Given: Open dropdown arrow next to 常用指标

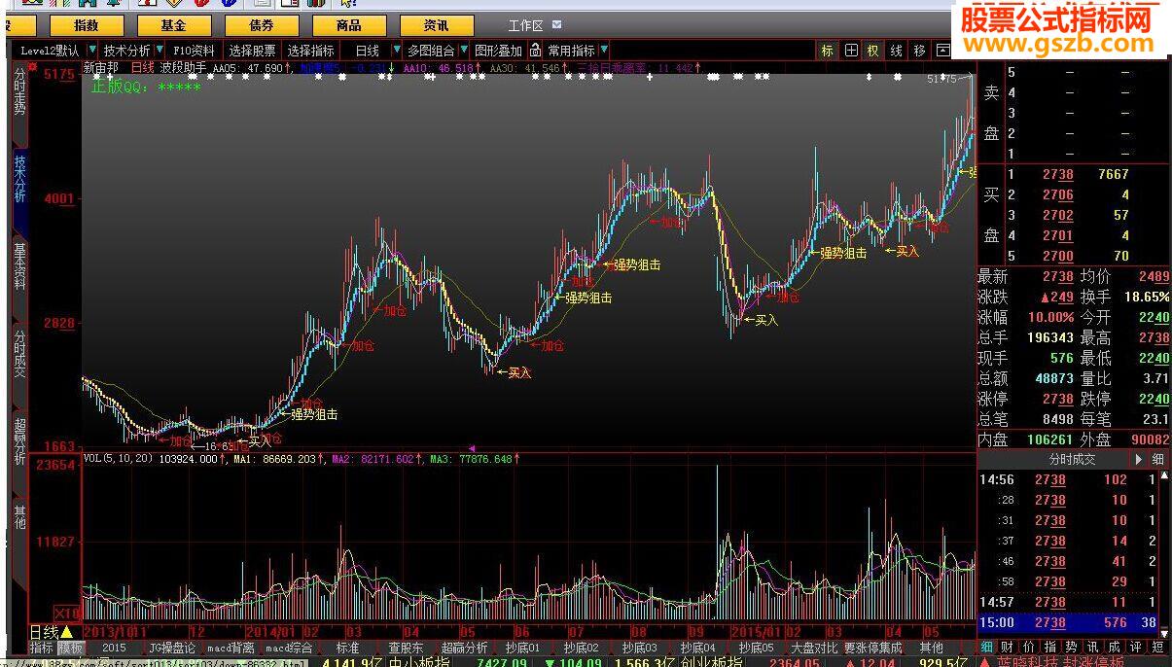Looking at the screenshot, I should coord(604,51).
